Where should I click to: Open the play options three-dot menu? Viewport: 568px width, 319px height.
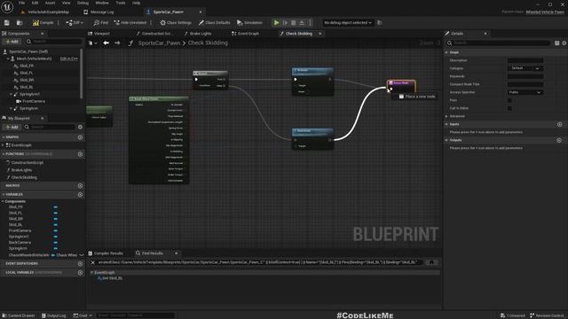coord(310,23)
